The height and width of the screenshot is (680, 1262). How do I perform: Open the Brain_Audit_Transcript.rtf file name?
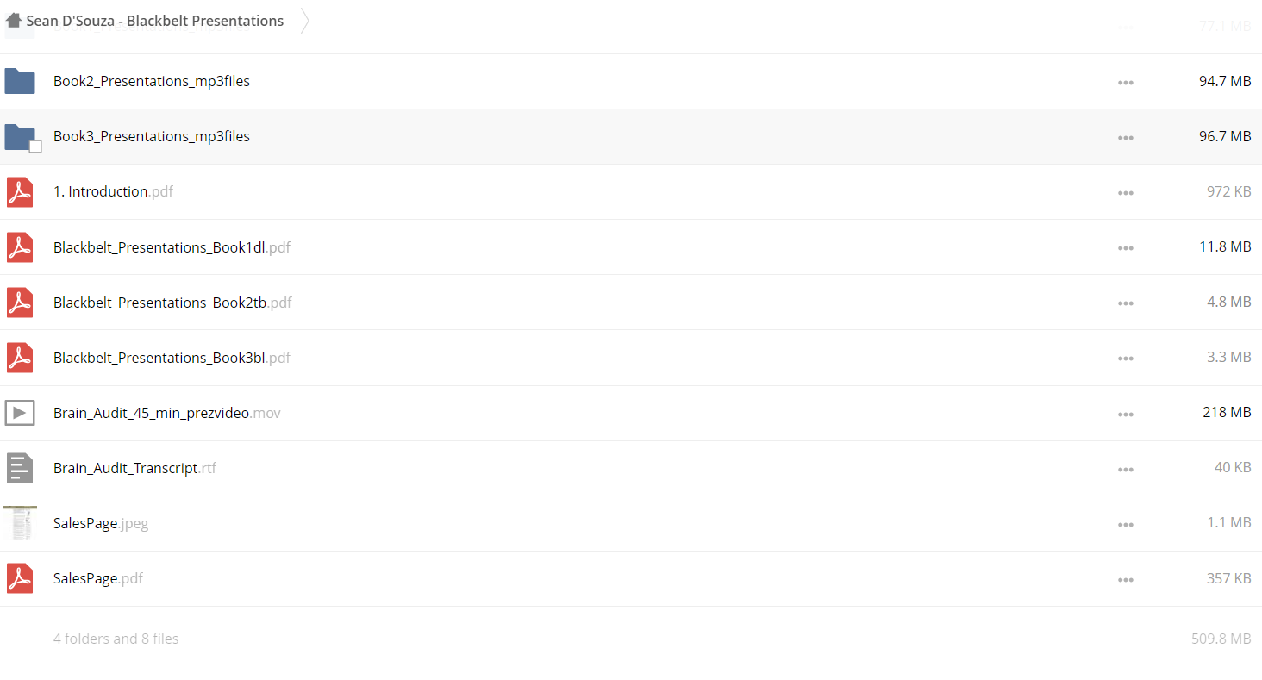click(x=134, y=468)
